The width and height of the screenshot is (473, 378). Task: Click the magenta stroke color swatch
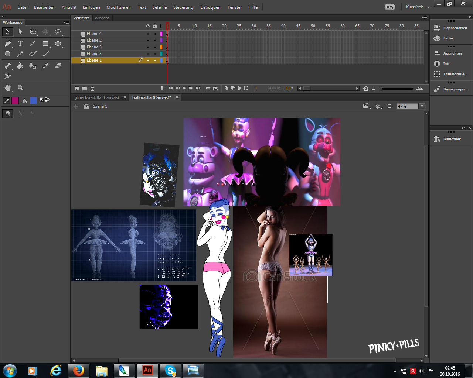point(15,100)
